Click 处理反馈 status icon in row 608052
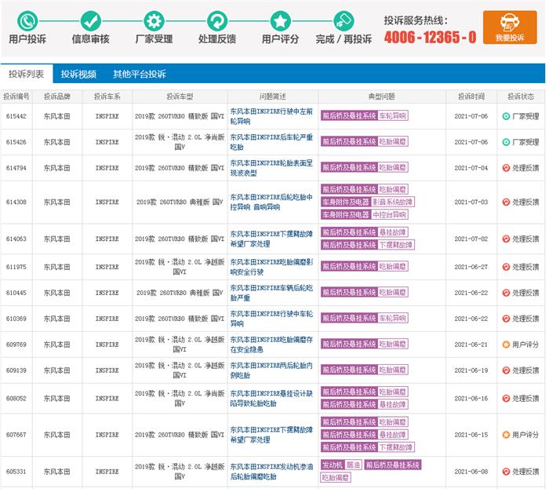 pyautogui.click(x=506, y=399)
